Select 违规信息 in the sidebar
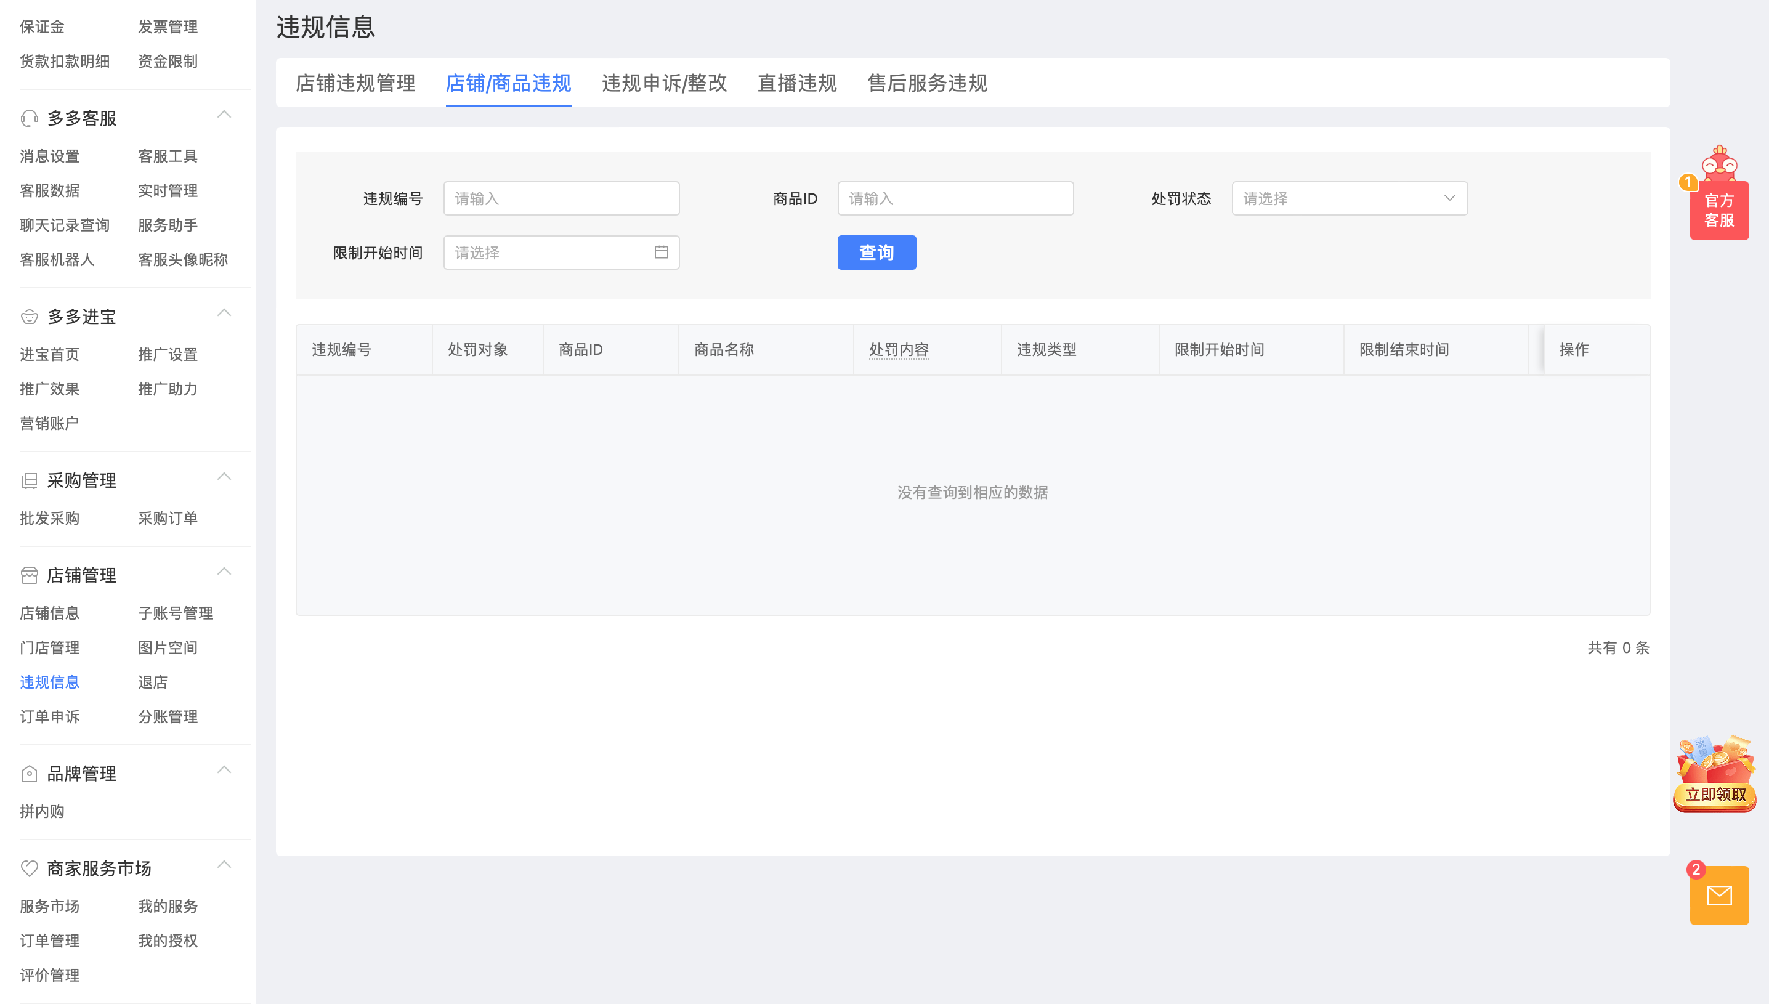 (x=50, y=682)
